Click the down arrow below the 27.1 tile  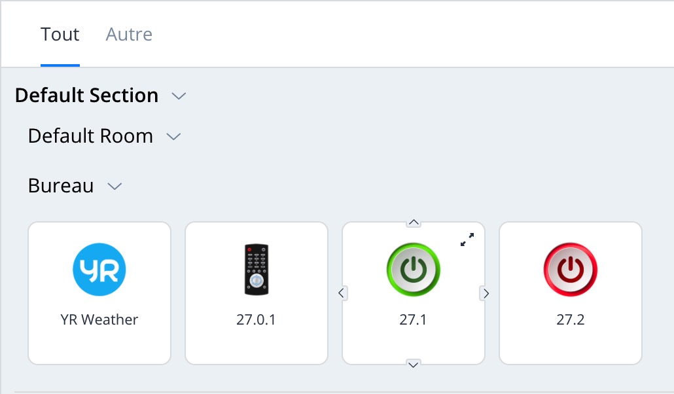coord(414,365)
